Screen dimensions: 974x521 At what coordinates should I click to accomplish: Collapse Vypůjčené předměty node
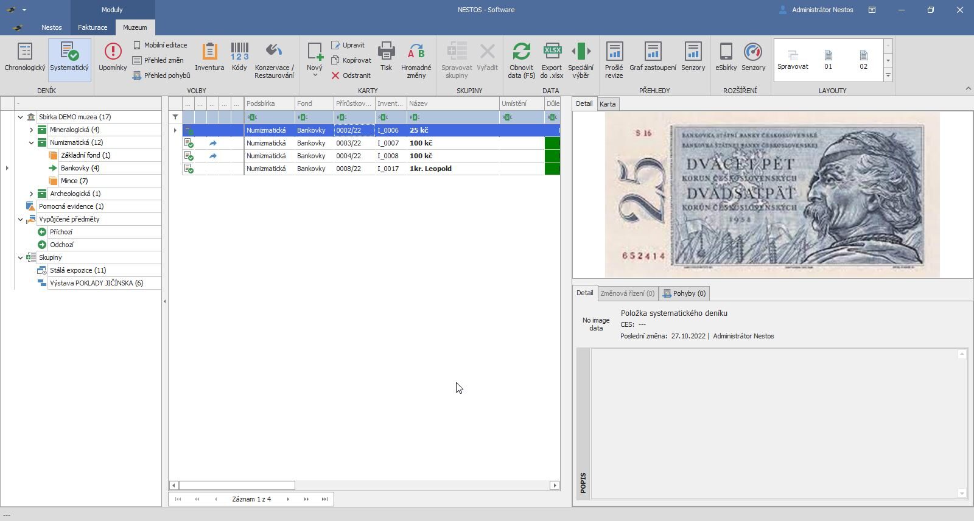point(20,219)
